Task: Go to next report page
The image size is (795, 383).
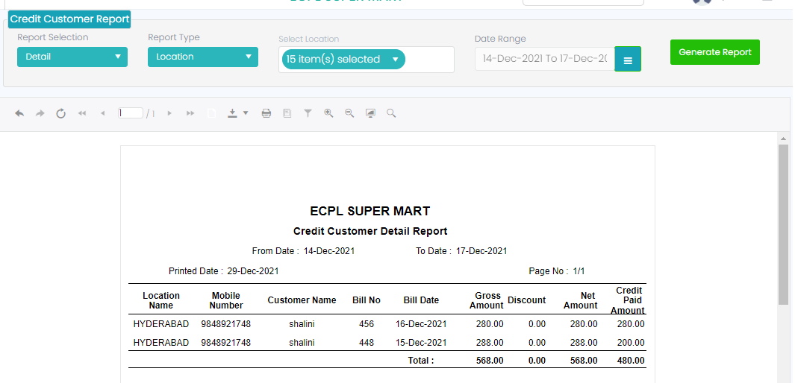Action: click(x=169, y=113)
